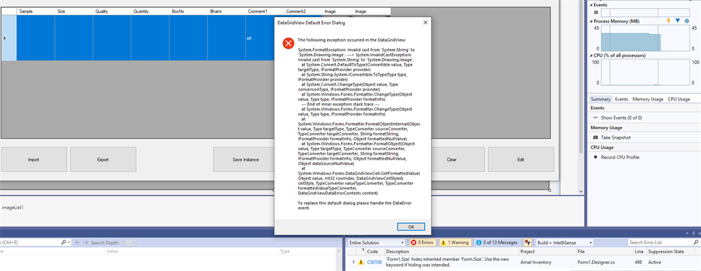Open the CS0108 code link
The image size is (701, 271).
(x=374, y=262)
